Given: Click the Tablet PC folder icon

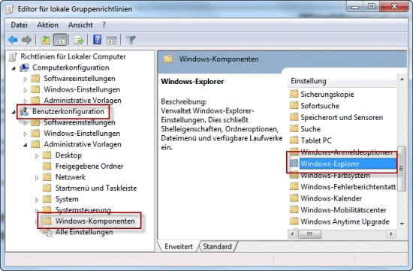Looking at the screenshot, I should click(x=294, y=140).
